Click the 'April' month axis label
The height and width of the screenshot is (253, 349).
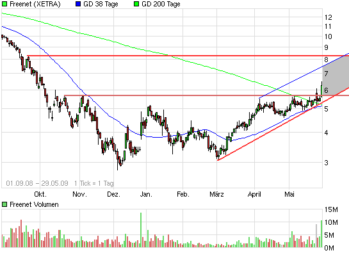point(254,194)
